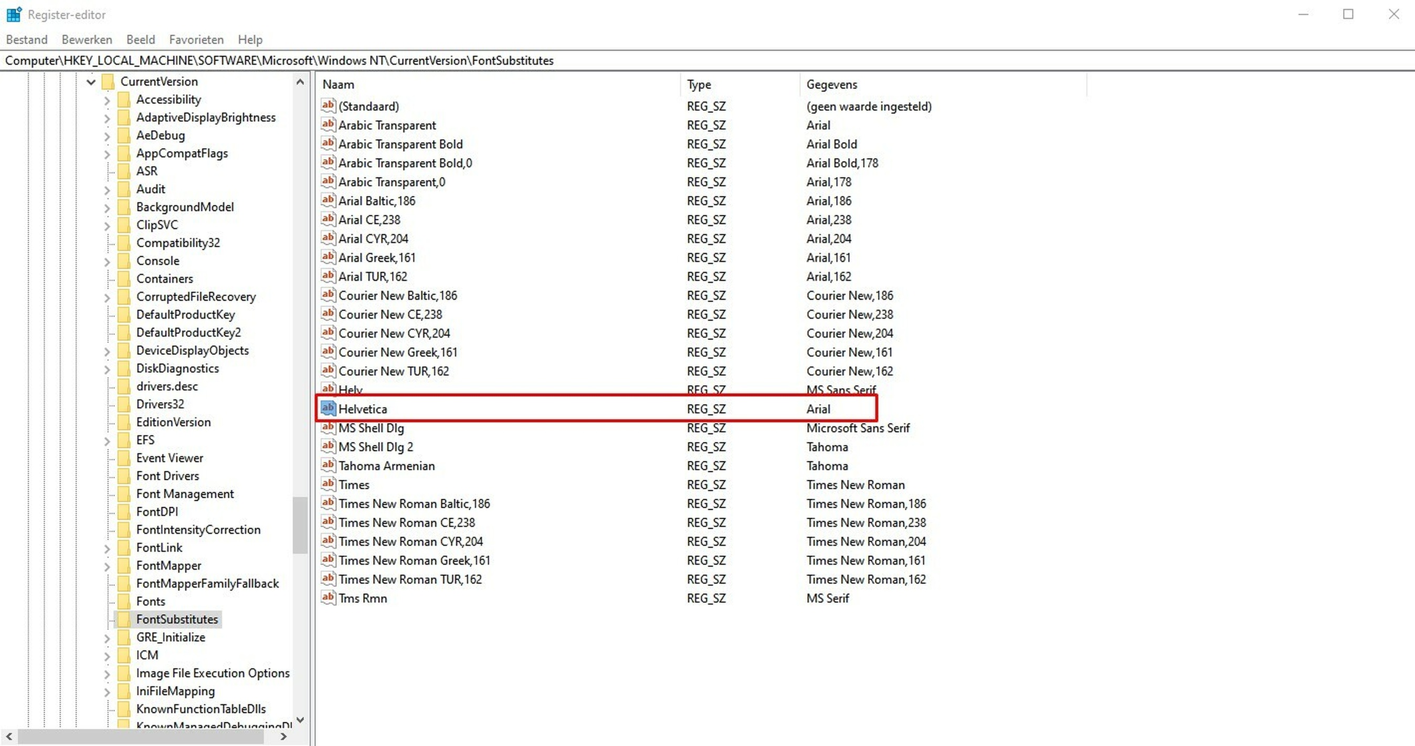
Task: Click the ab icon next to Tms Rmn
Action: tap(328, 597)
